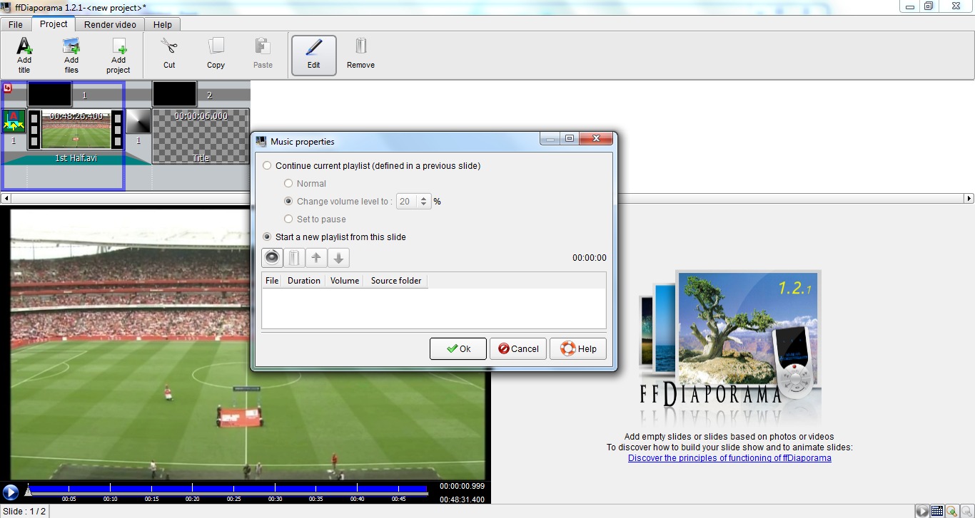Click the Volume column header
This screenshot has width=975, height=518.
click(x=345, y=281)
